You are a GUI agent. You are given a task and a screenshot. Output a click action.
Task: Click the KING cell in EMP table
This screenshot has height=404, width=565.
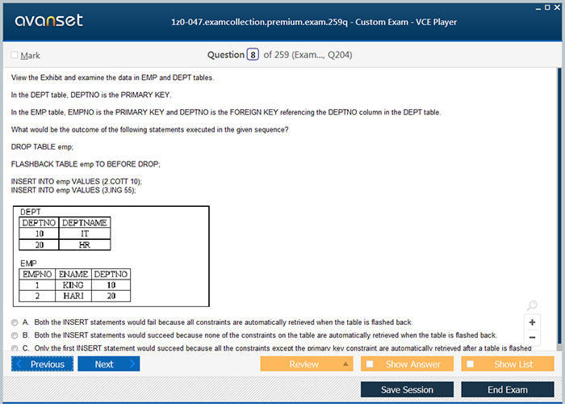tap(73, 285)
